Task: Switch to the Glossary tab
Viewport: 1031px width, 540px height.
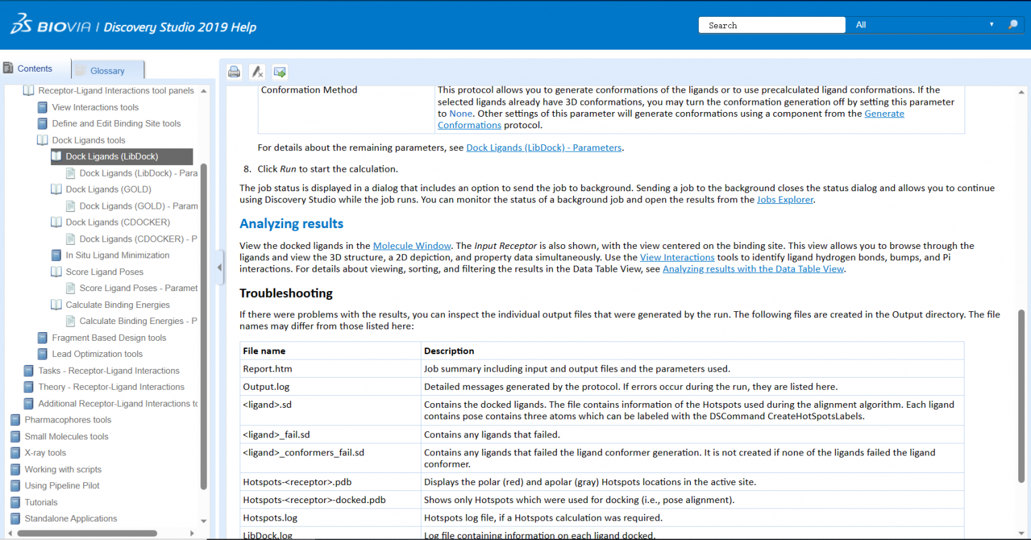Action: 107,70
